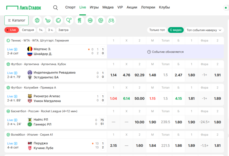Open the Каталог menu
The image size is (229, 156).
(16, 21)
